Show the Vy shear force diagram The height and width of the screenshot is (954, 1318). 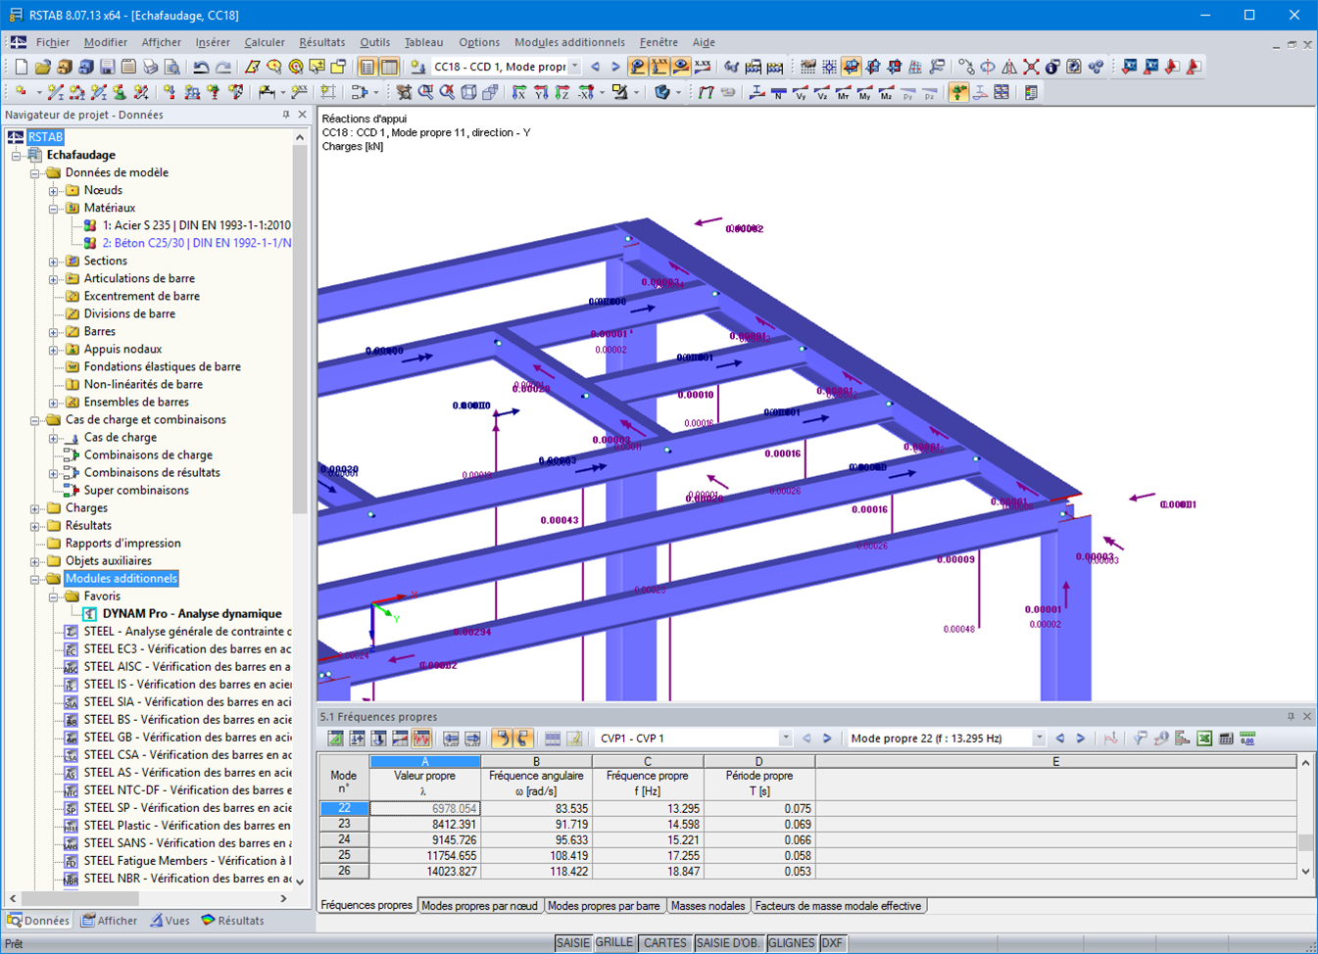point(800,93)
